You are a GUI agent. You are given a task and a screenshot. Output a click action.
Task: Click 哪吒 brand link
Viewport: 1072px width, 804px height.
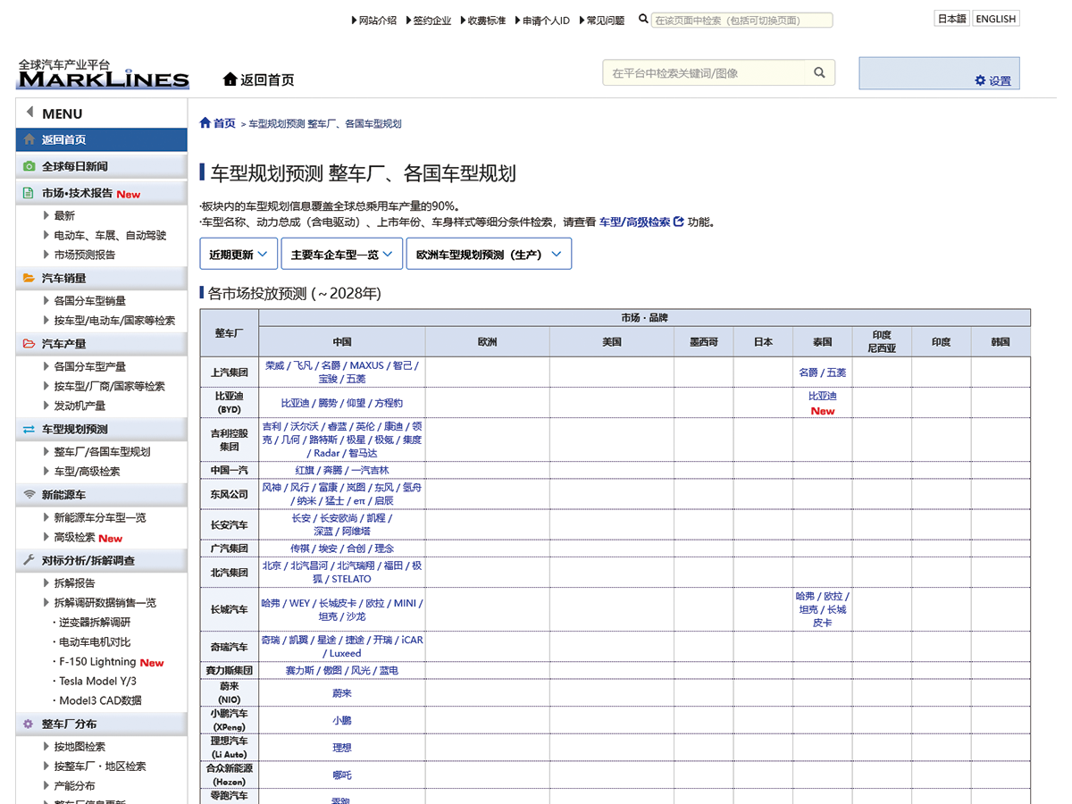coord(341,775)
